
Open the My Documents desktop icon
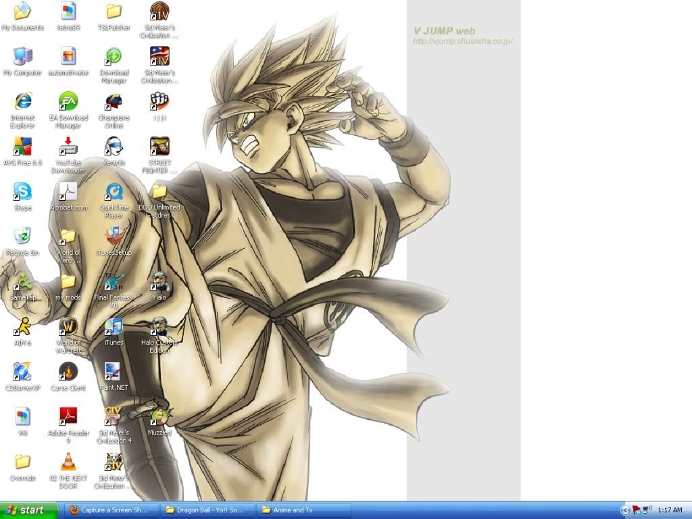click(22, 11)
